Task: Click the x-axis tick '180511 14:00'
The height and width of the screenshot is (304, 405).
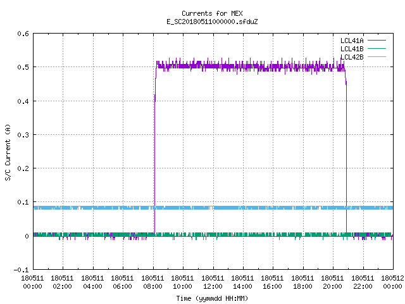Action: pos(242,282)
